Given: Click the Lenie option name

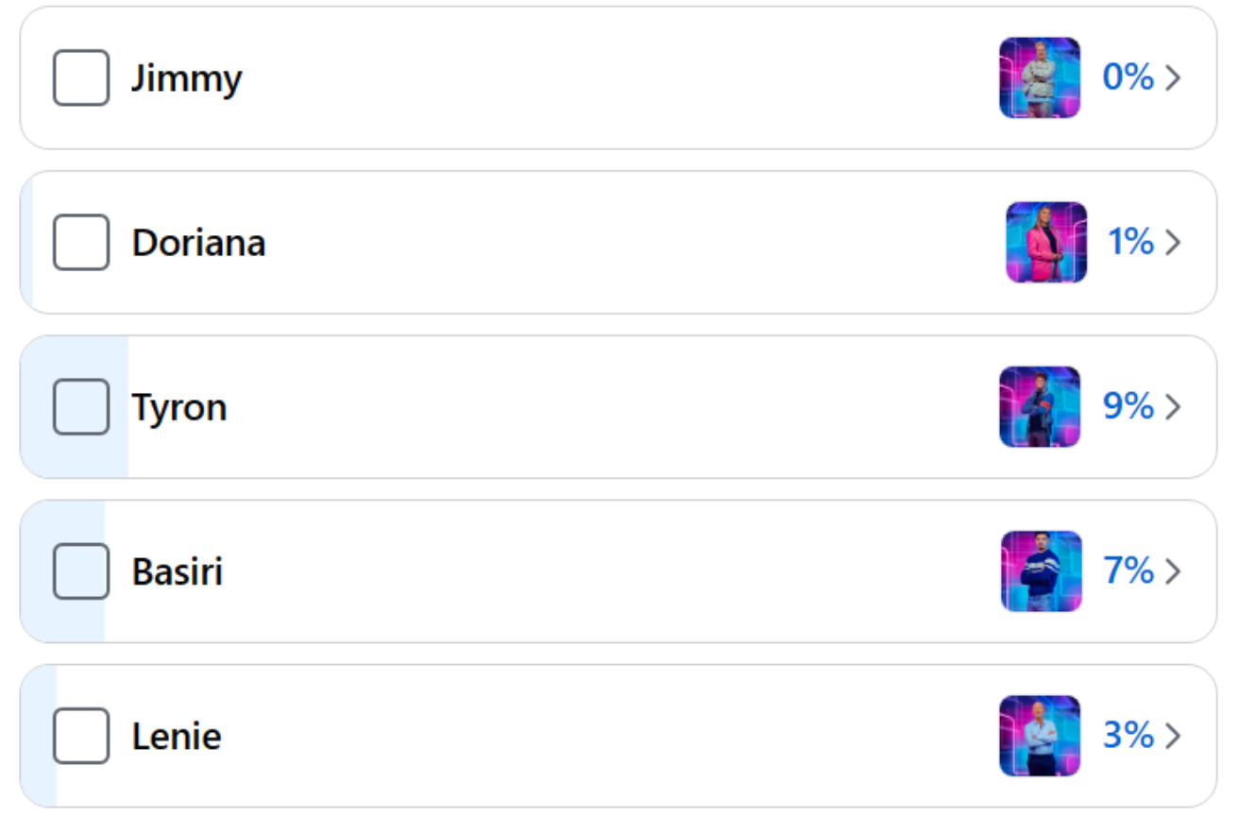Looking at the screenshot, I should 177,736.
